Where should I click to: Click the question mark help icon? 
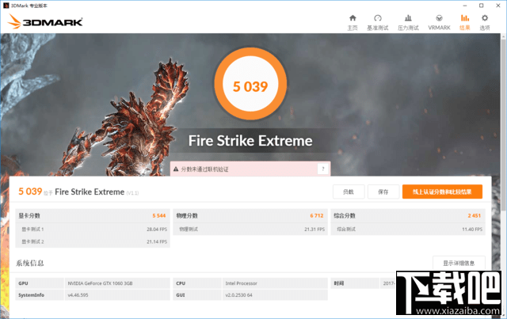point(322,169)
